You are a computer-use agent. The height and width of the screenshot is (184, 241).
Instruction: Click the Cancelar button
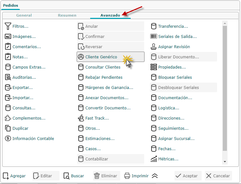pos(218,176)
